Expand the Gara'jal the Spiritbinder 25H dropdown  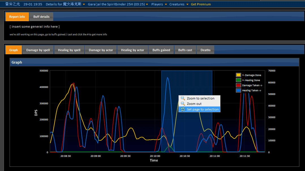click(x=118, y=4)
